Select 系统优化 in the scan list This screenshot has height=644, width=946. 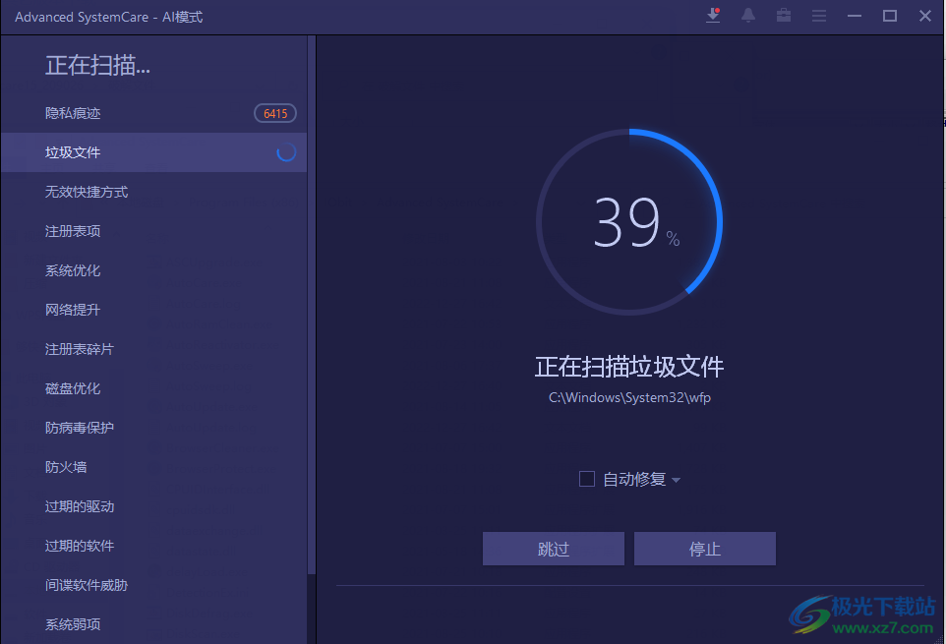pyautogui.click(x=153, y=270)
